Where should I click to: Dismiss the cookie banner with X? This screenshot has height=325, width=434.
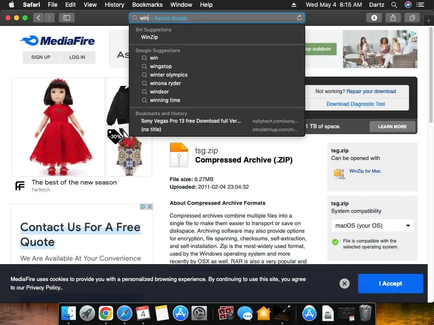[344, 284]
